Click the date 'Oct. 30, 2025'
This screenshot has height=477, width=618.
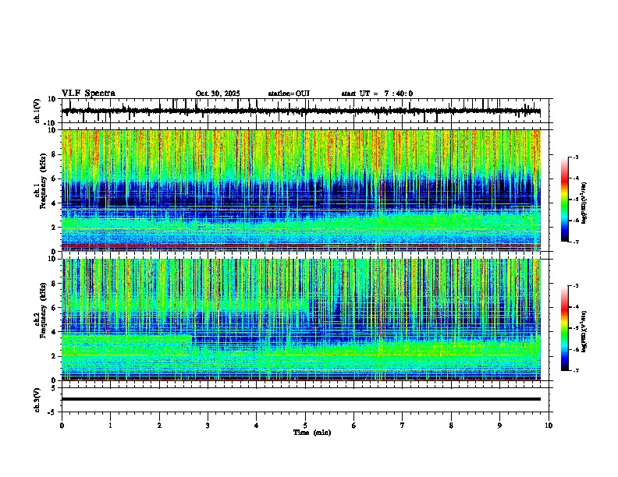tap(218, 94)
